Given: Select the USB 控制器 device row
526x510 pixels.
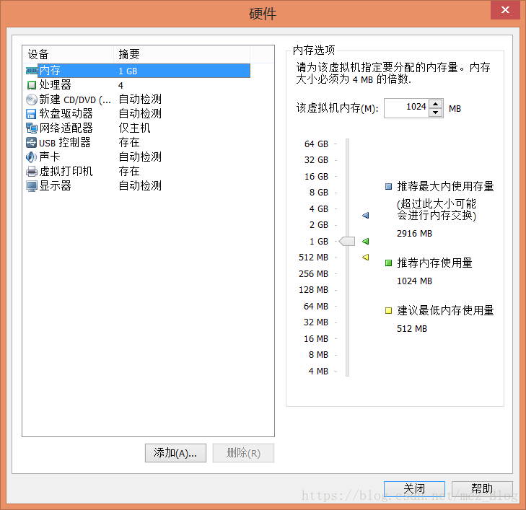Looking at the screenshot, I should (138, 143).
